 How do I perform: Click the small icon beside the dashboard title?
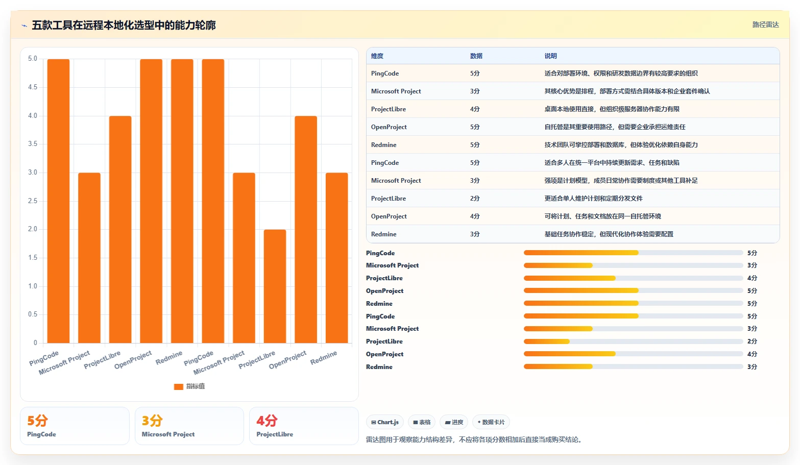24,26
